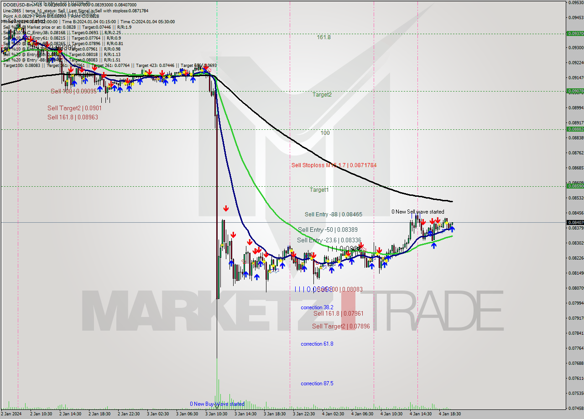Viewport: 584px width, 419px height.
Task: Click the 0.07688 price axis value
Action: 575,363
